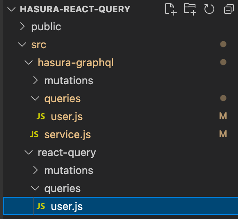The image size is (238, 219).
Task: Click JS icon of service.js
Action: point(34,134)
